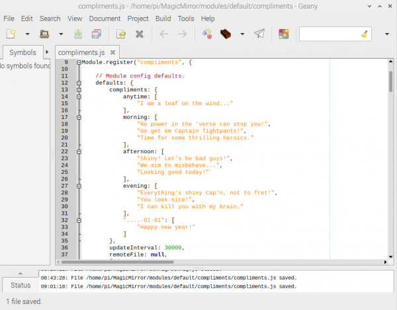Click the updateInterval value 30000
The image size is (397, 310).
[173, 248]
